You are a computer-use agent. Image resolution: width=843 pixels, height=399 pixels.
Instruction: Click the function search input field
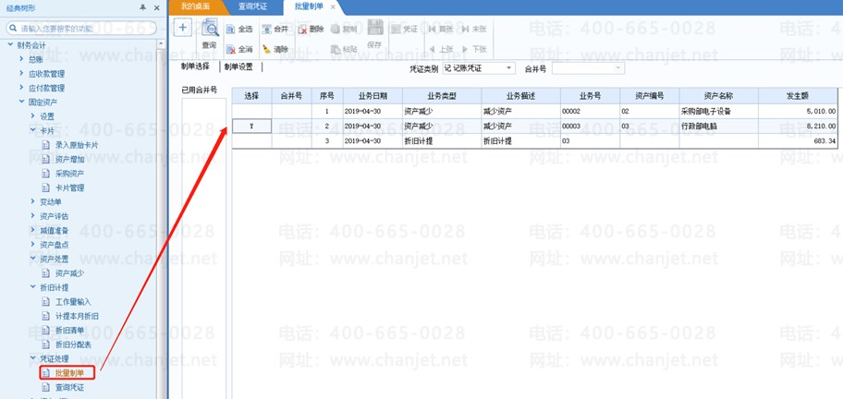[81, 28]
